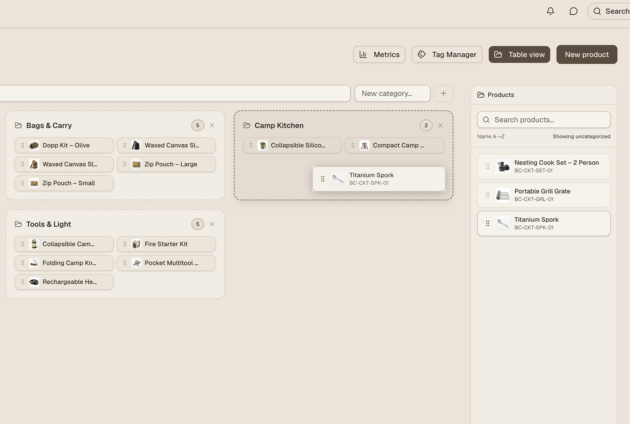Image resolution: width=630 pixels, height=424 pixels.
Task: Click the Rechargeable He... drag handle
Action: click(x=23, y=282)
